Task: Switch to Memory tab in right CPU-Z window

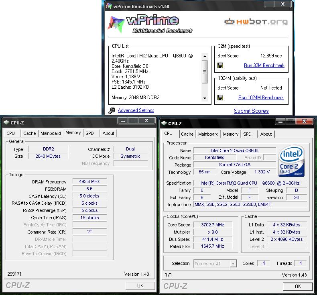Action: [231, 134]
